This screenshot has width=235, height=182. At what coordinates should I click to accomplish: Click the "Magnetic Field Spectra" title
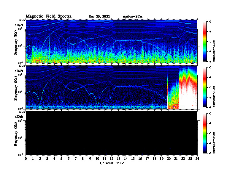[49, 17]
